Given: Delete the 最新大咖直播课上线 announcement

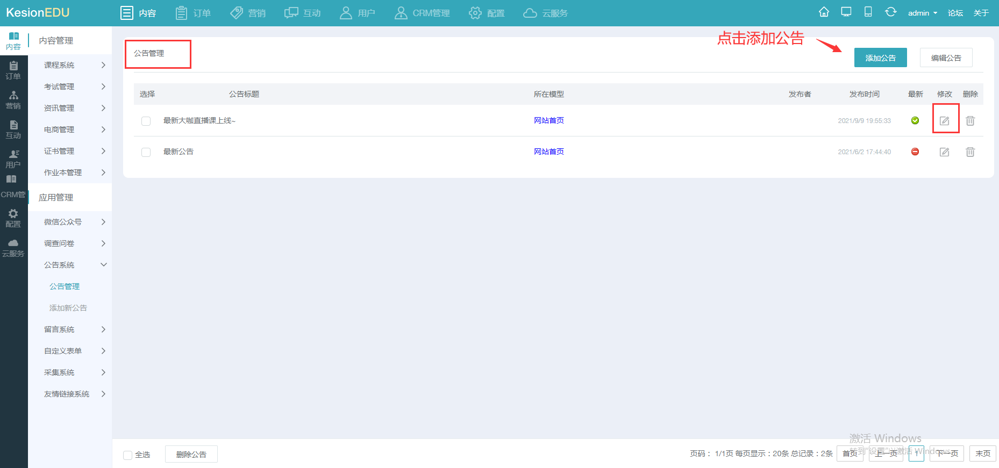Looking at the screenshot, I should 970,121.
